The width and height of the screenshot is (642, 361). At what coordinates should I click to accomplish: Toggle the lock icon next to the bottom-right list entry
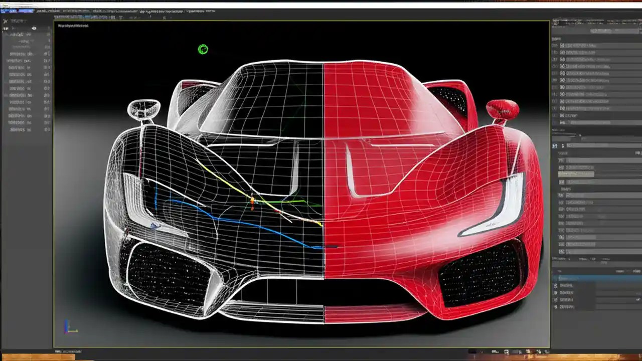557,306
